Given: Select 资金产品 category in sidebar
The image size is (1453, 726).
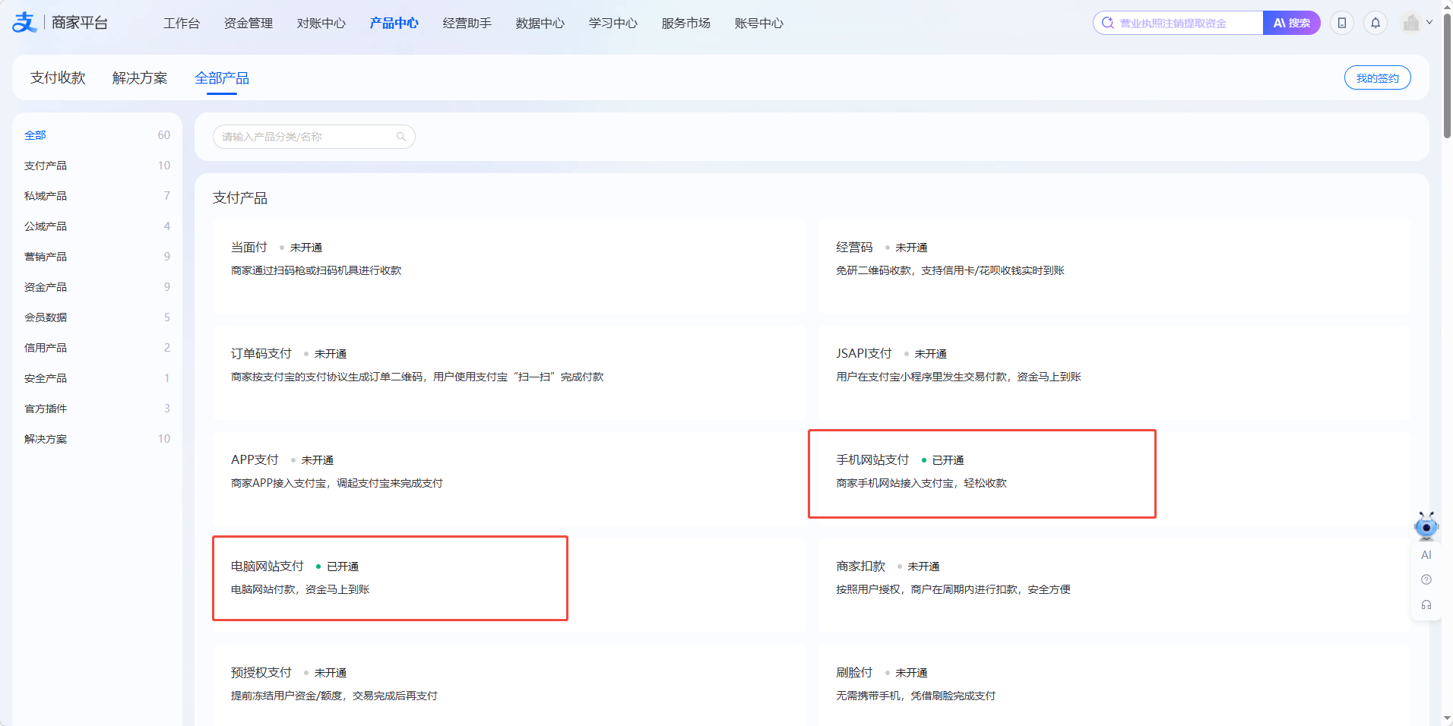Looking at the screenshot, I should 97,287.
